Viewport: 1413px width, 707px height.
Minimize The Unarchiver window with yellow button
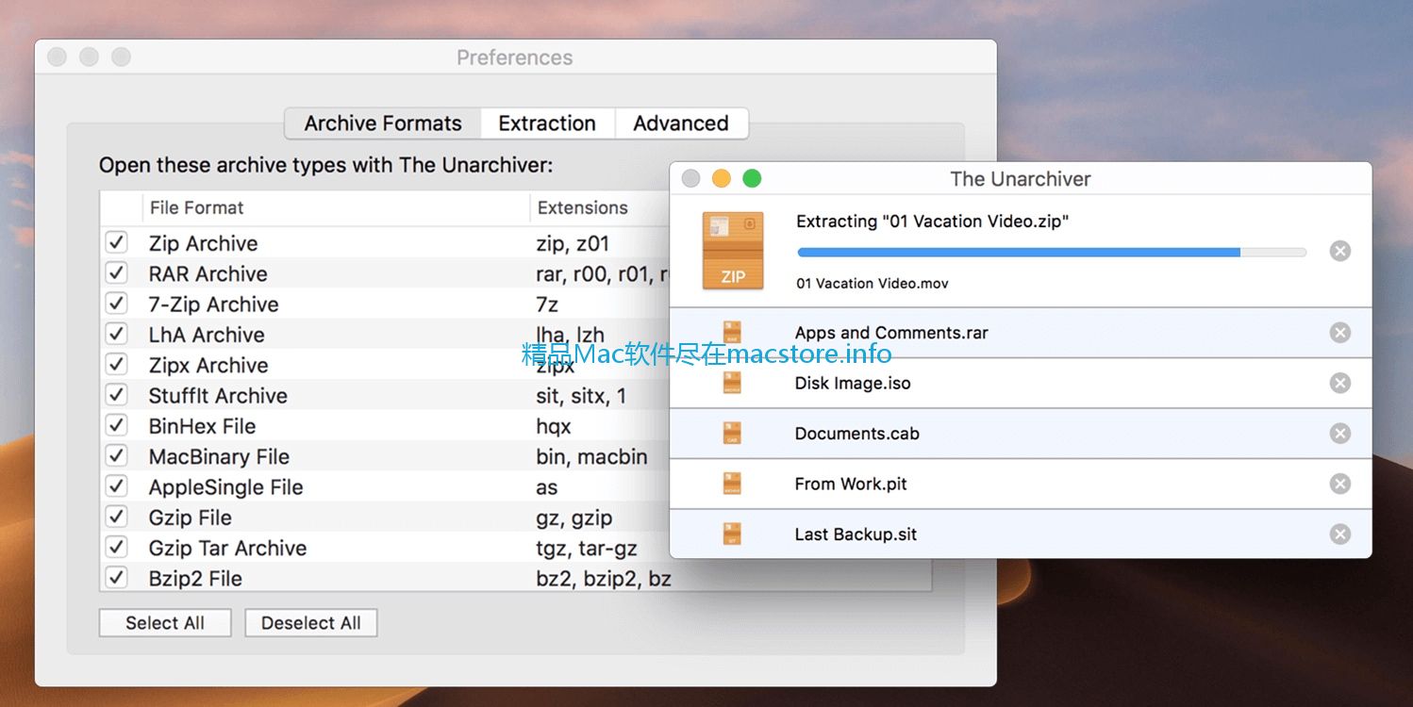click(721, 178)
